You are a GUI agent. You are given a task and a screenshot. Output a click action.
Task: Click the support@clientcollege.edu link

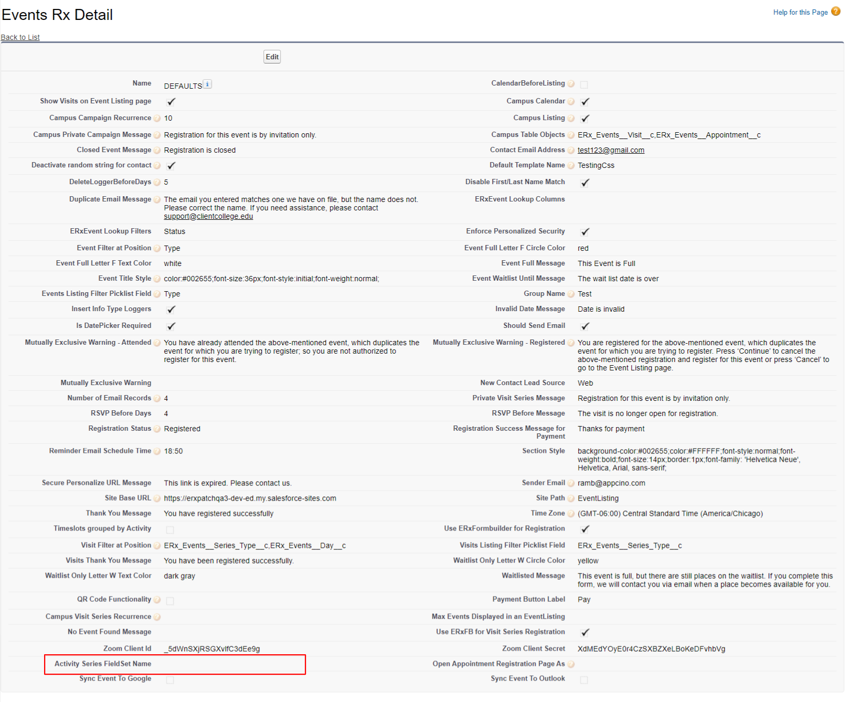pos(208,216)
